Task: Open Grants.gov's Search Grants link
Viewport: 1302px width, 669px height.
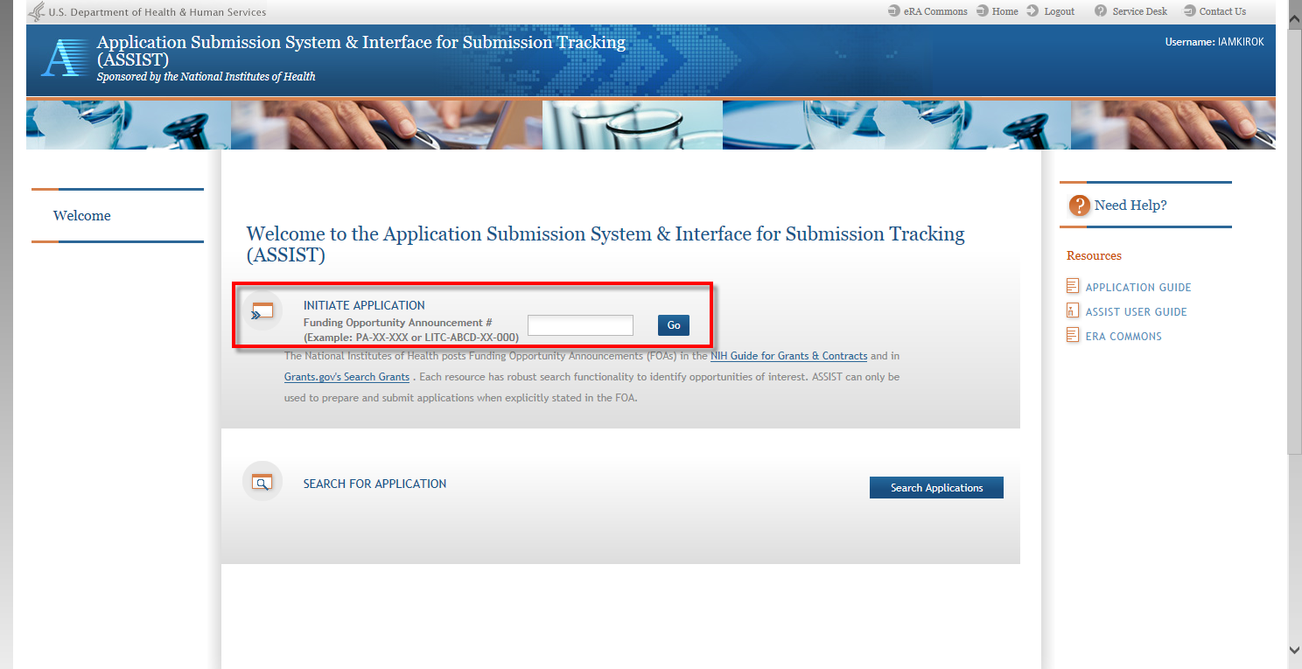Action: (346, 377)
